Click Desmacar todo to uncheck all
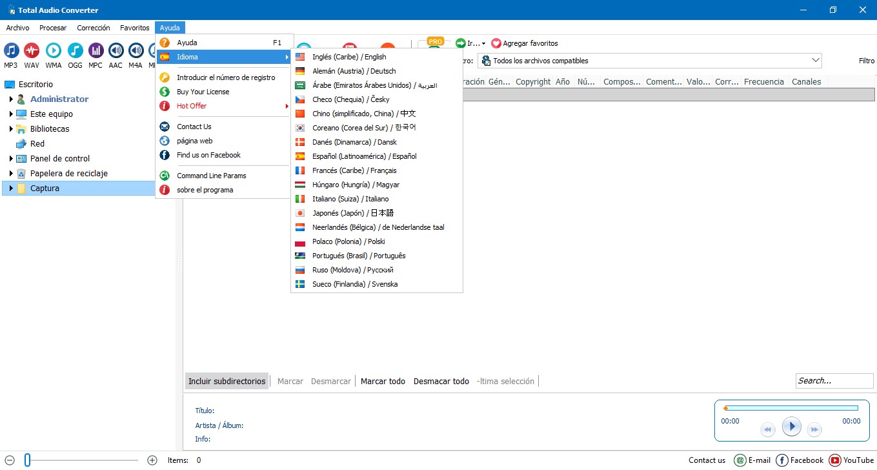This screenshot has width=877, height=470. 441,381
